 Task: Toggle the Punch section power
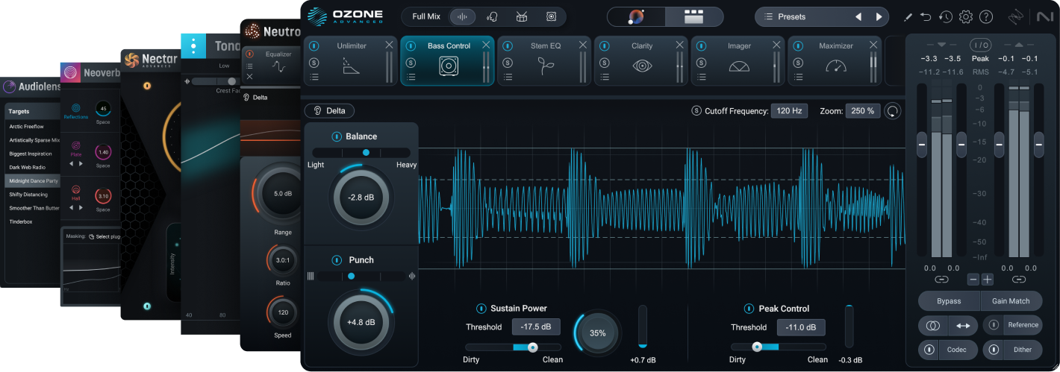pos(336,260)
